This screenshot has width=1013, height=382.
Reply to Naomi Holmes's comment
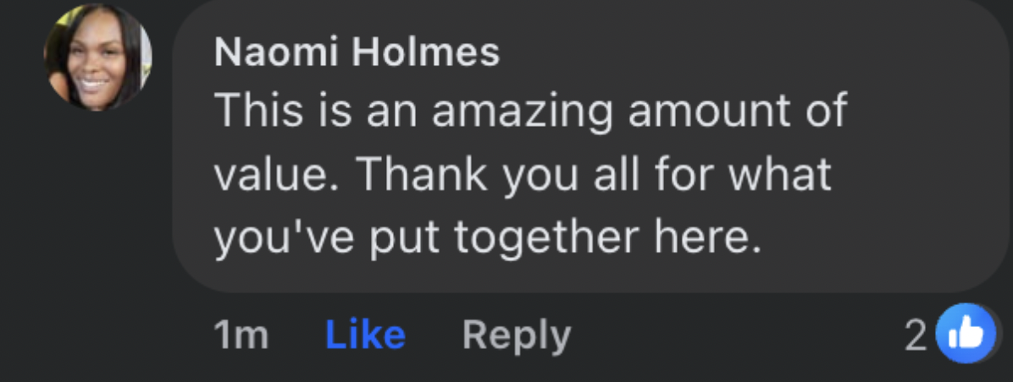click(516, 336)
